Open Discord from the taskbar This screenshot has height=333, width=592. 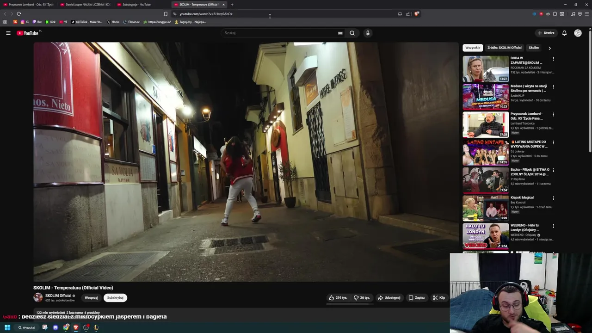55,327
